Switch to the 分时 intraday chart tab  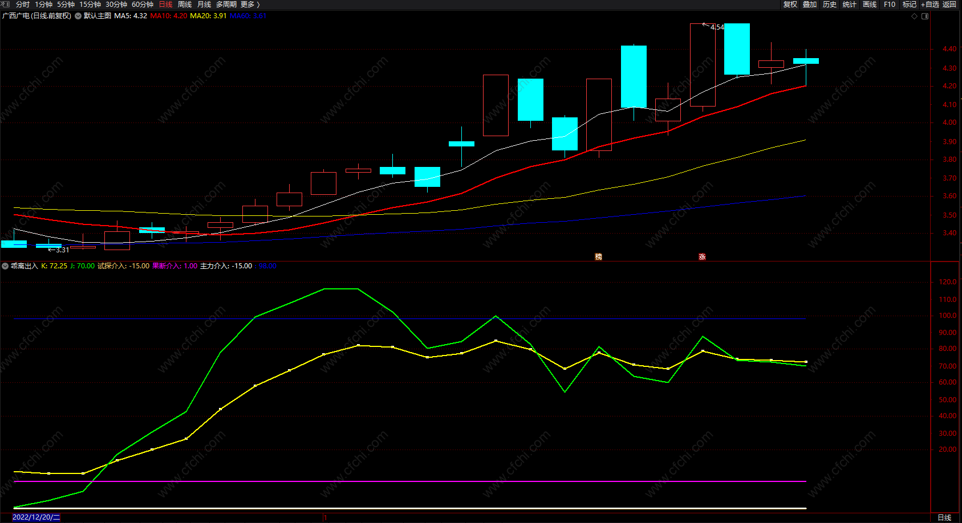pyautogui.click(x=22, y=5)
